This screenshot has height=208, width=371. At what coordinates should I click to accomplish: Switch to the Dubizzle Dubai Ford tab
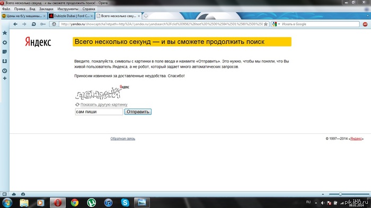pos(71,16)
